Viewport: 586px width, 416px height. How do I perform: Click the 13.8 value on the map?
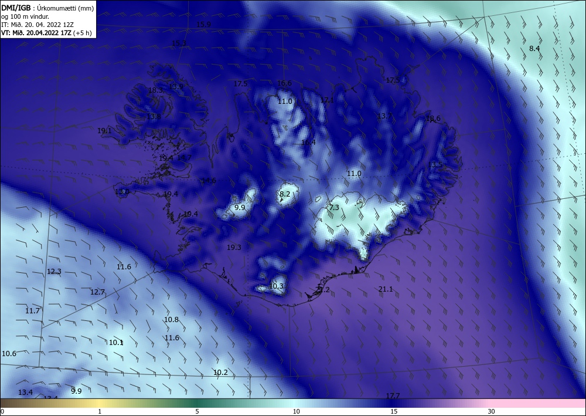154,116
